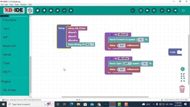Open File Explorer from the taskbar
Screen dimensions: 190x107
coord(78,104)
